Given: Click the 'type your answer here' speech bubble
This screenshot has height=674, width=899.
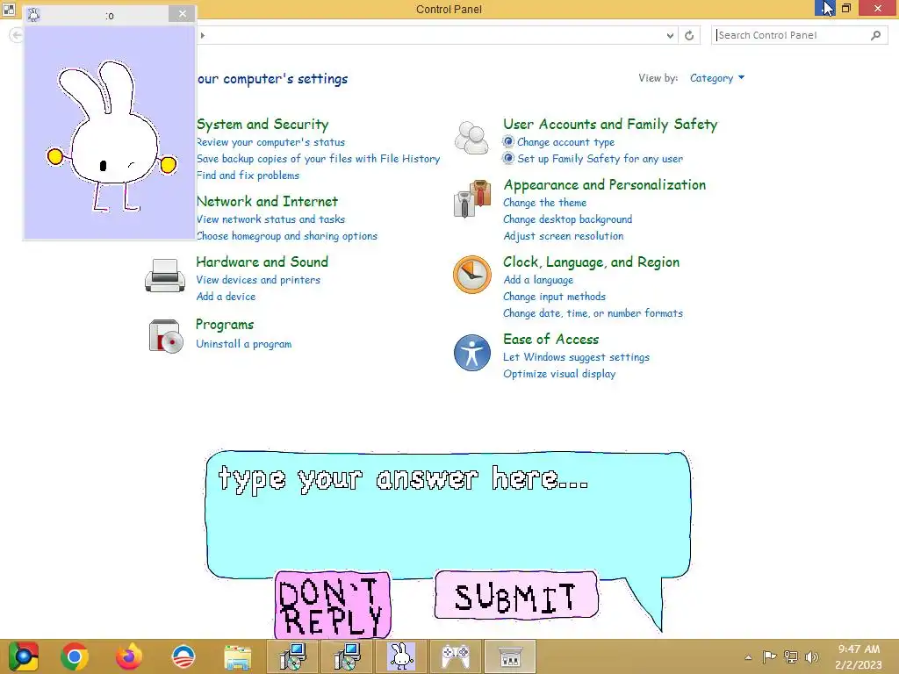Looking at the screenshot, I should [x=448, y=514].
